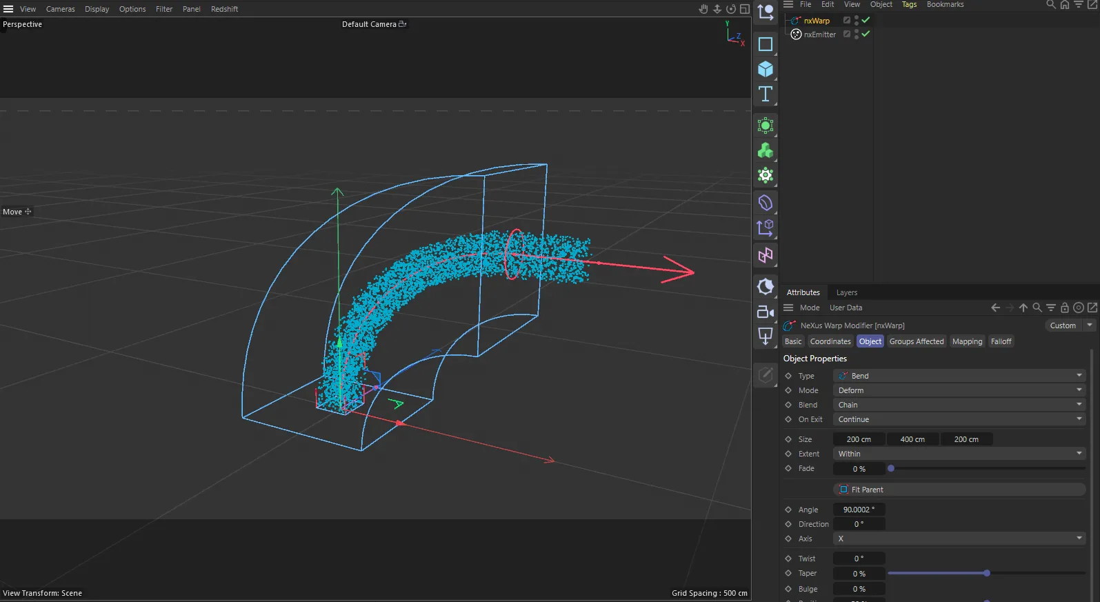This screenshot has width=1100, height=602.
Task: Click the back arrow in Attributes panel
Action: [995, 308]
